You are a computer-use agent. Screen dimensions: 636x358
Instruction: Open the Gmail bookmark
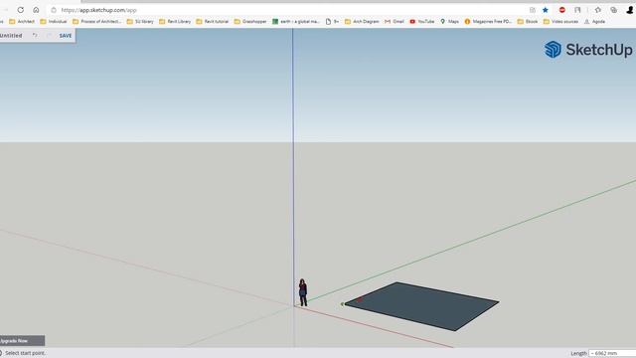pyautogui.click(x=394, y=22)
